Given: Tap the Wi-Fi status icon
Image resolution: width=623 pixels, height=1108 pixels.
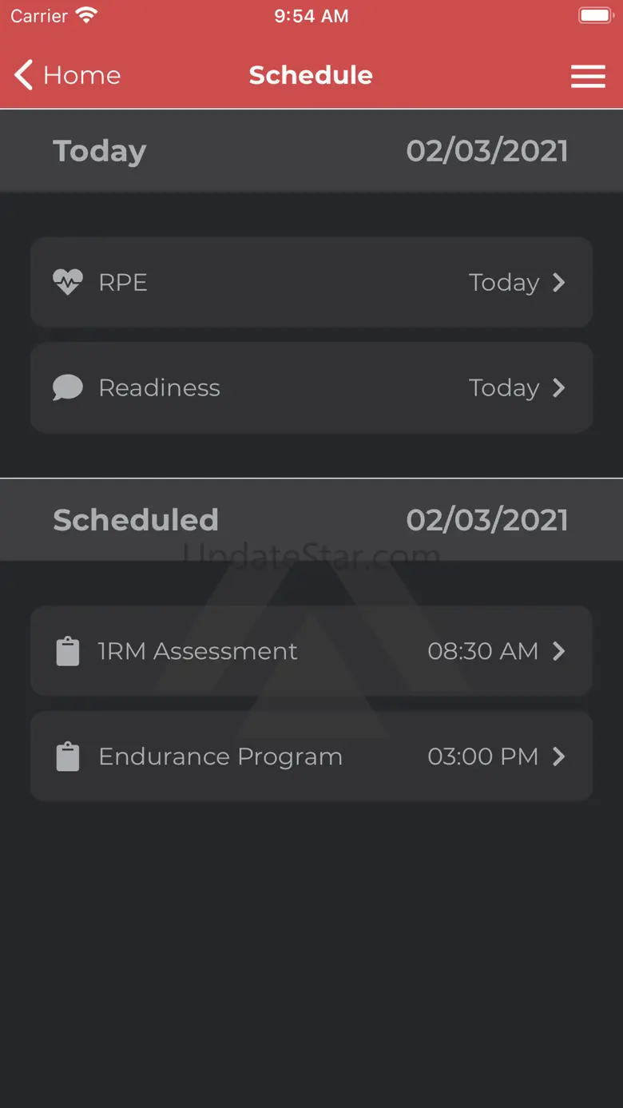Looking at the screenshot, I should pos(86,15).
